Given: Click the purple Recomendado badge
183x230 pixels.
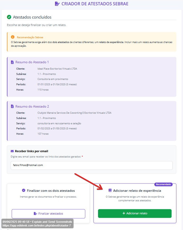Looking at the screenshot, I should point(163,184).
